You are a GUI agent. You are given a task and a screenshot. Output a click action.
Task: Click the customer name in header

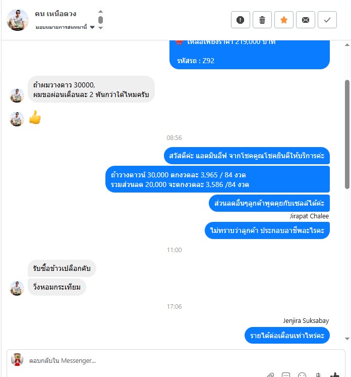[x=55, y=14]
